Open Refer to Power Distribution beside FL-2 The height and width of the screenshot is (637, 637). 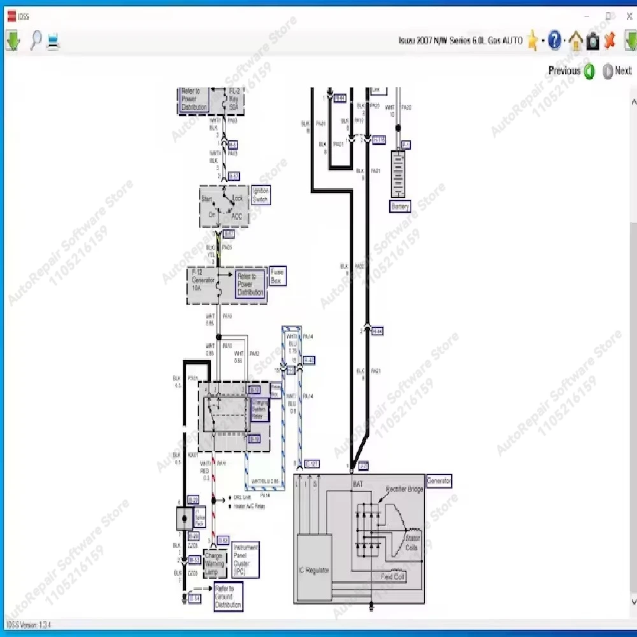194,99
